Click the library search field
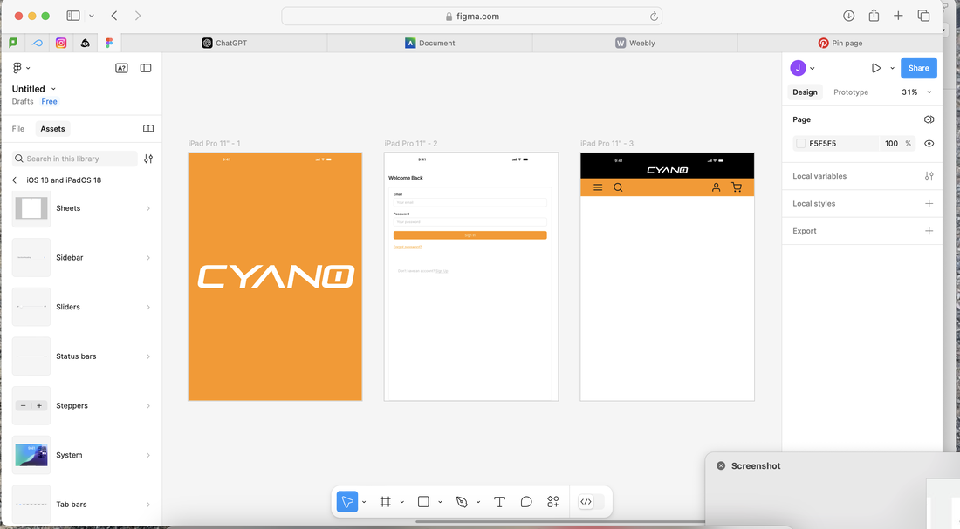Screen dimensions: 960x529 coord(75,159)
